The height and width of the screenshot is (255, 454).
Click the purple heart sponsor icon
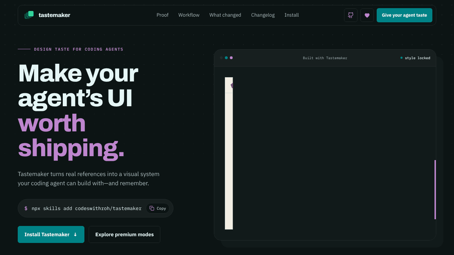point(367,15)
